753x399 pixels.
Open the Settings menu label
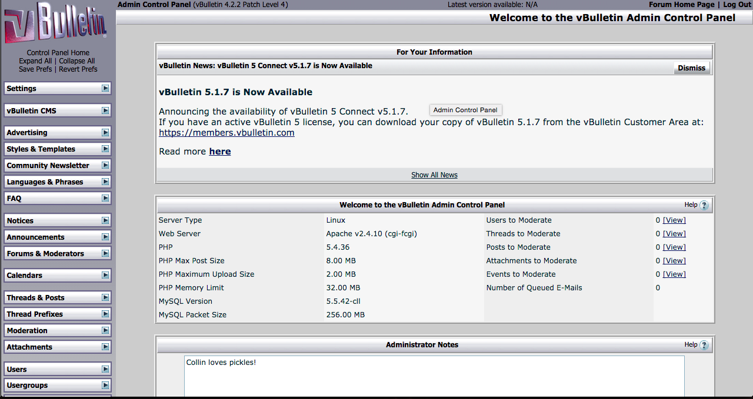(21, 89)
